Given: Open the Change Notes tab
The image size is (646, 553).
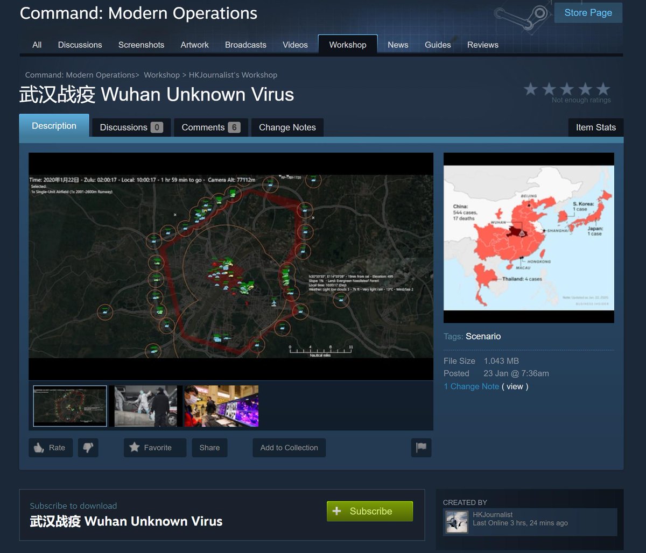Looking at the screenshot, I should pyautogui.click(x=287, y=127).
